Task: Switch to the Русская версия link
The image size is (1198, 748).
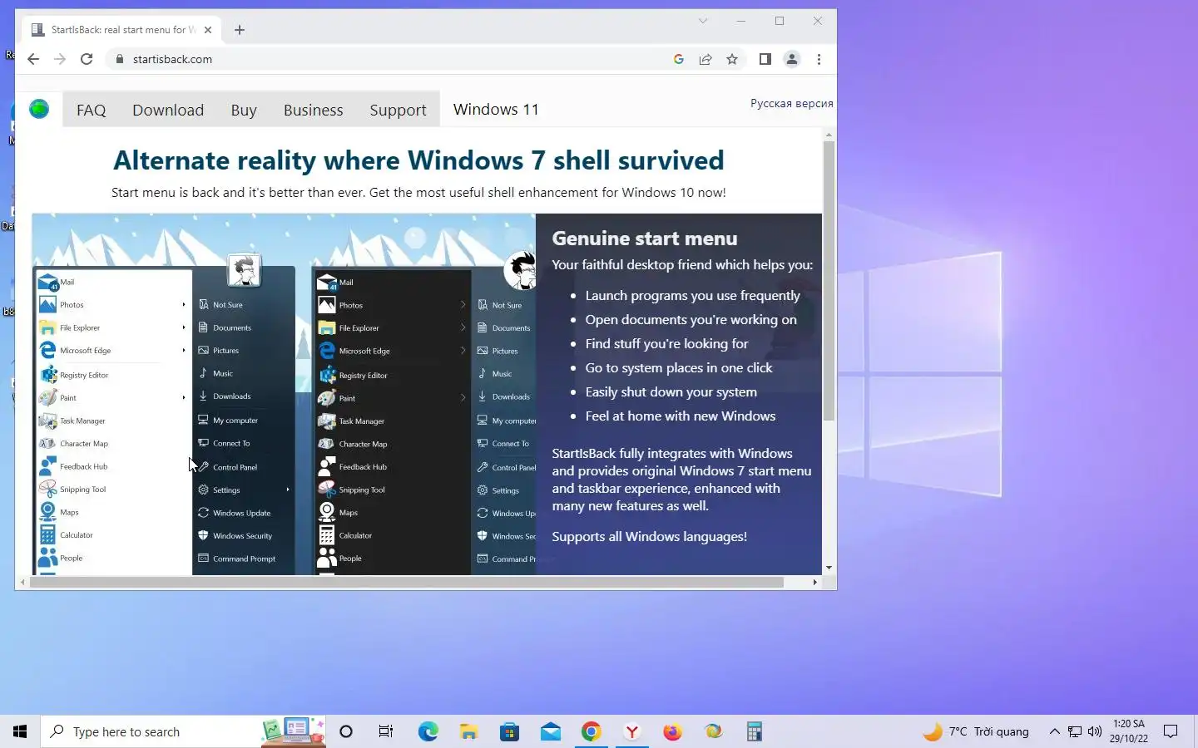Action: pyautogui.click(x=791, y=103)
